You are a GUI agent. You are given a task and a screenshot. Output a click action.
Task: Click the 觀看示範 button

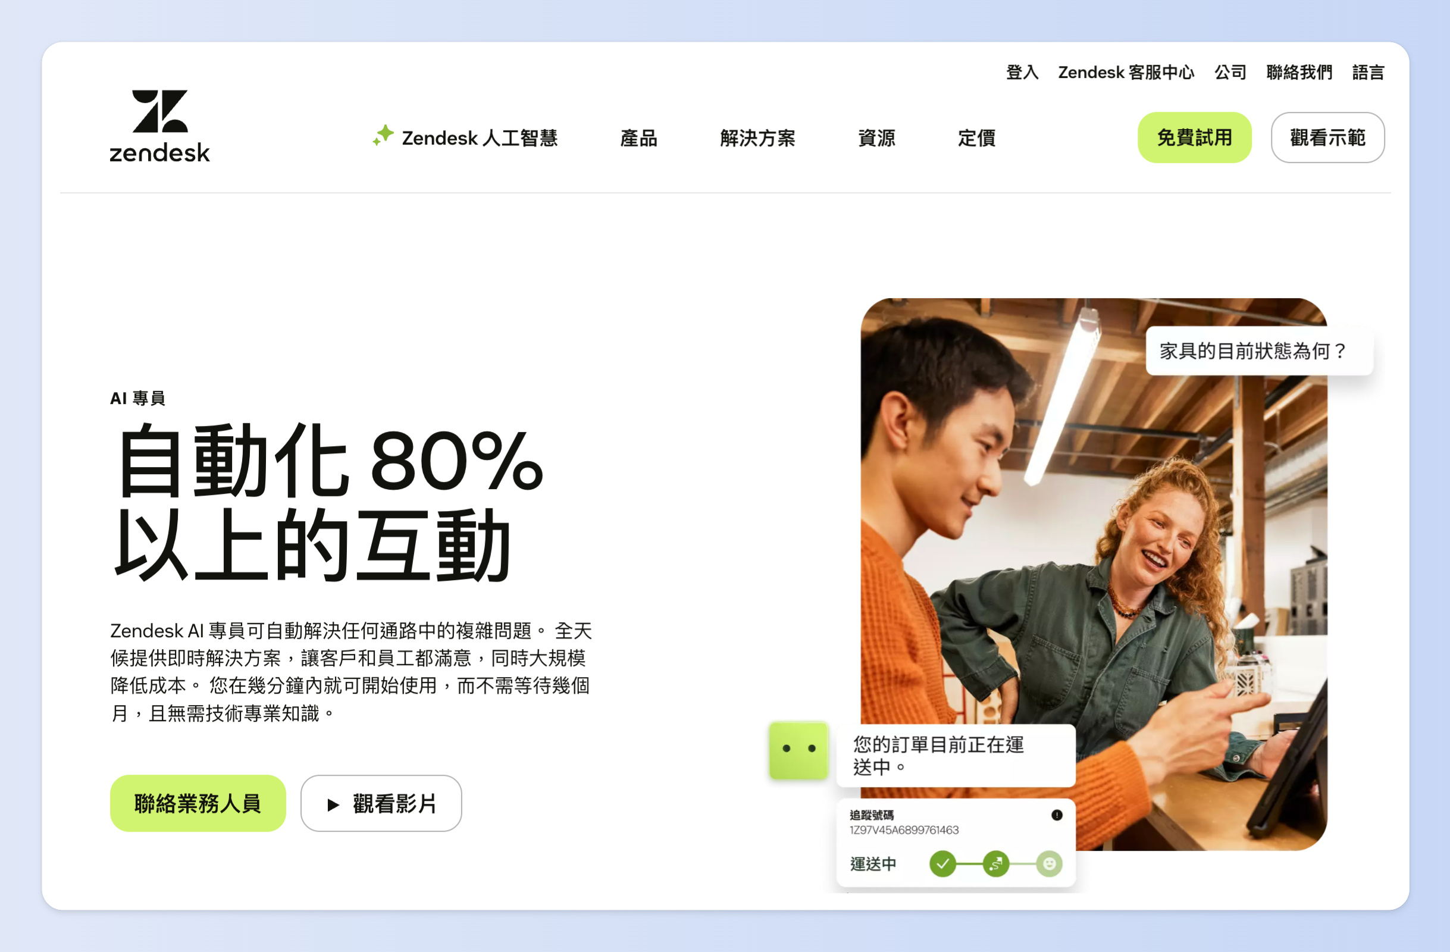pos(1327,137)
